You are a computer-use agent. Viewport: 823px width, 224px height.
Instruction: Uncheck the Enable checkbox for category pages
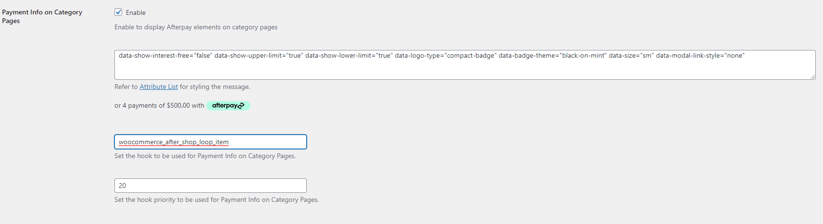click(118, 12)
